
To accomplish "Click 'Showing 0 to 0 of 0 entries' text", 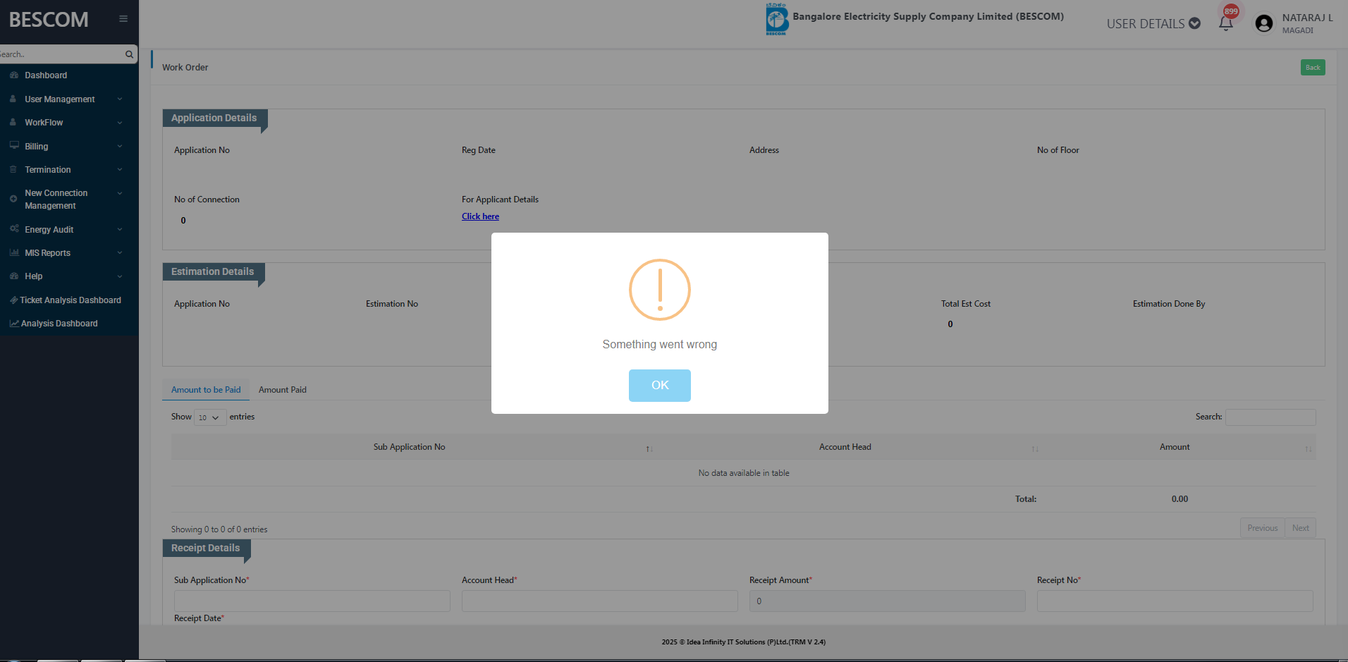I will 219,529.
